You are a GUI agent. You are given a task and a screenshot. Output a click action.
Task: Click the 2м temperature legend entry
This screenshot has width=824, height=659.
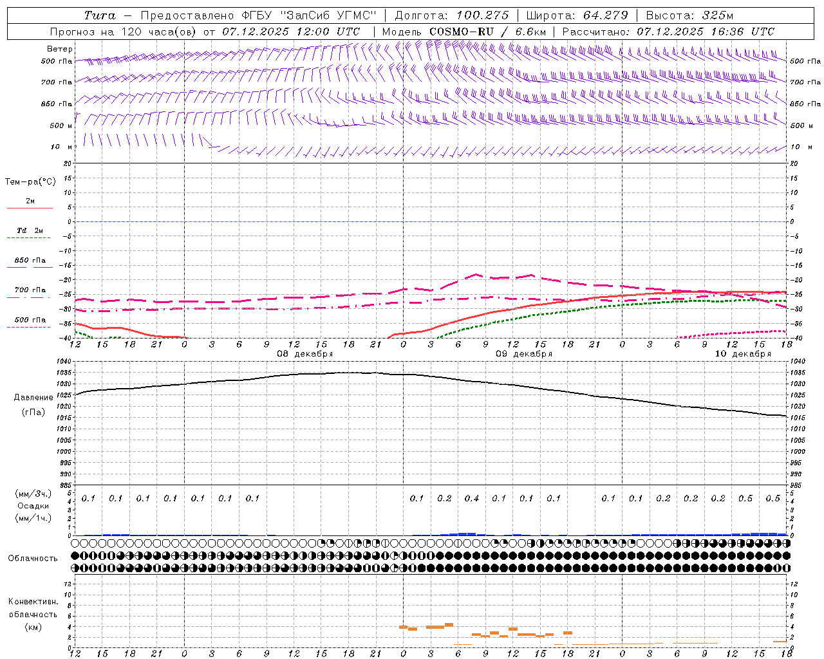pyautogui.click(x=30, y=201)
